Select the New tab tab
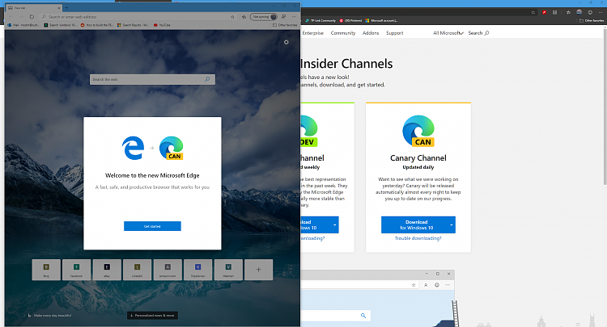607x327 pixels. click(34, 8)
